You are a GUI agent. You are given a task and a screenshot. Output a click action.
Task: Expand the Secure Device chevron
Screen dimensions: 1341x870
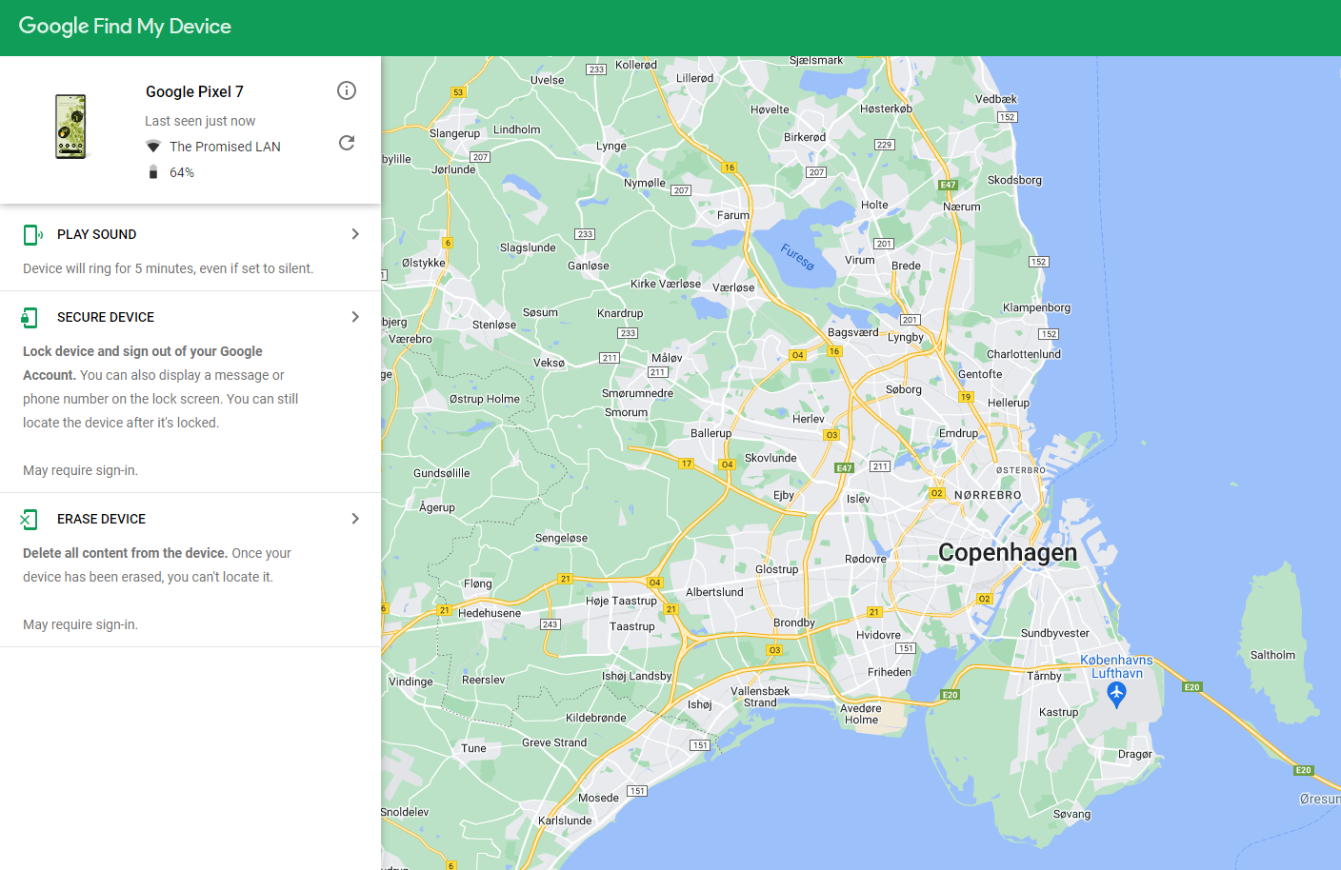(x=355, y=317)
